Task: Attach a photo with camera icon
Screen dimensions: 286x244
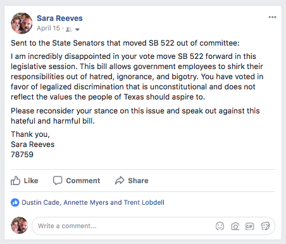Action: (x=235, y=226)
